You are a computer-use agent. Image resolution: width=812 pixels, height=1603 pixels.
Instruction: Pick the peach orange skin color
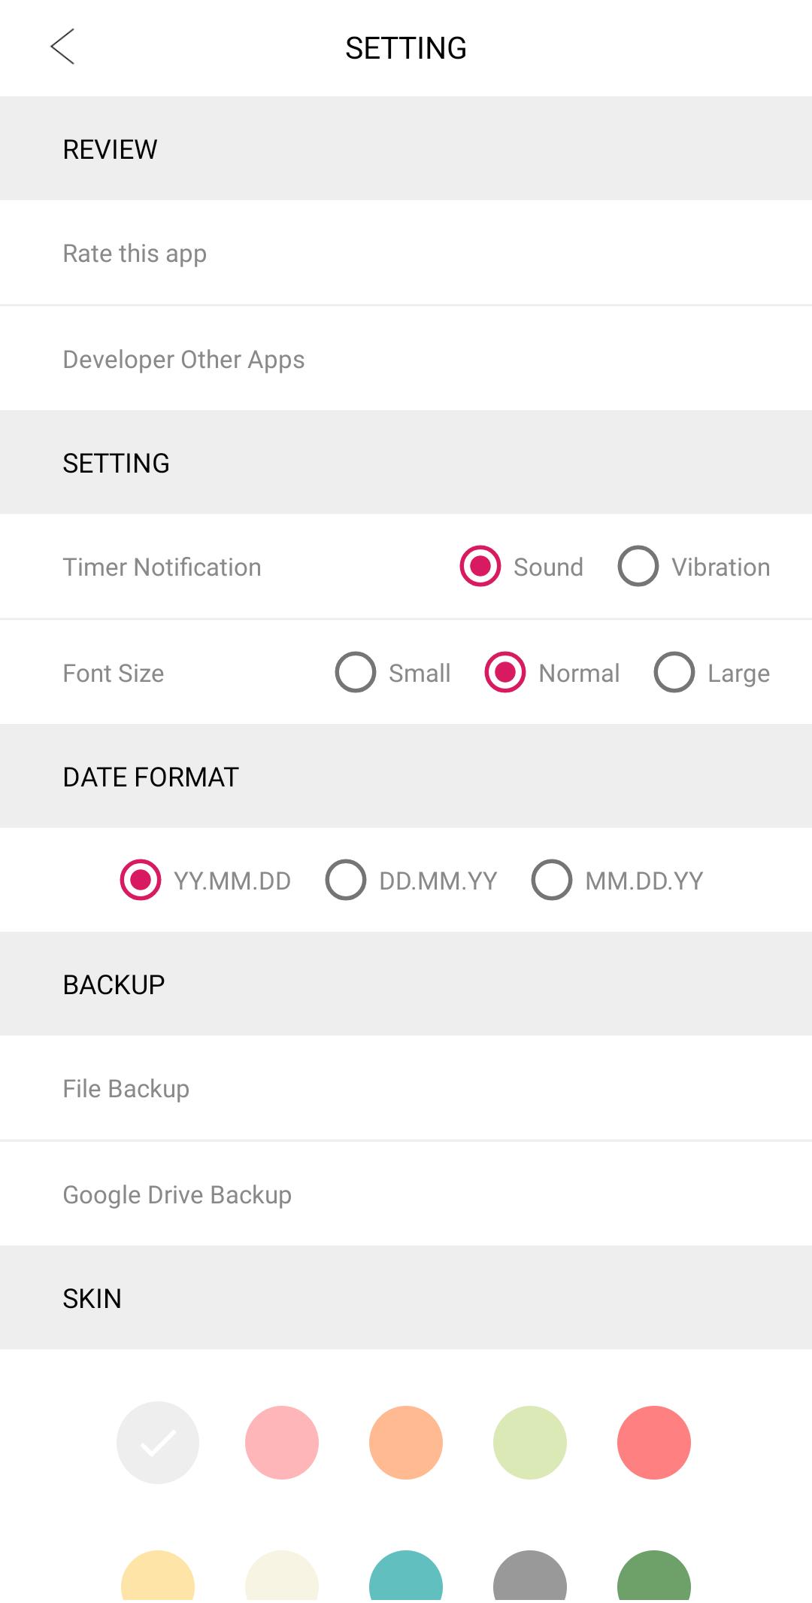point(406,1443)
